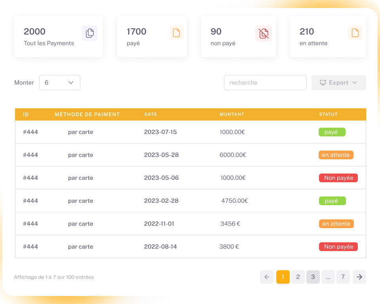Click the green payé badge for 2023-07-15
The width and height of the screenshot is (380, 304).
coord(332,132)
